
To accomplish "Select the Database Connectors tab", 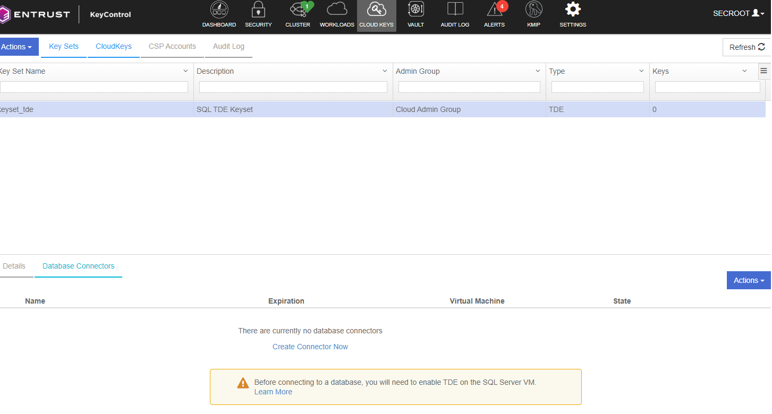I will click(78, 266).
